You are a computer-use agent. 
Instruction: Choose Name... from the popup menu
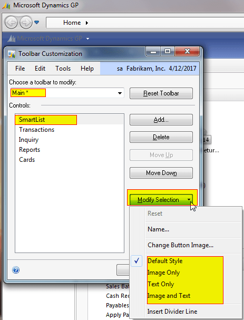coord(186,229)
